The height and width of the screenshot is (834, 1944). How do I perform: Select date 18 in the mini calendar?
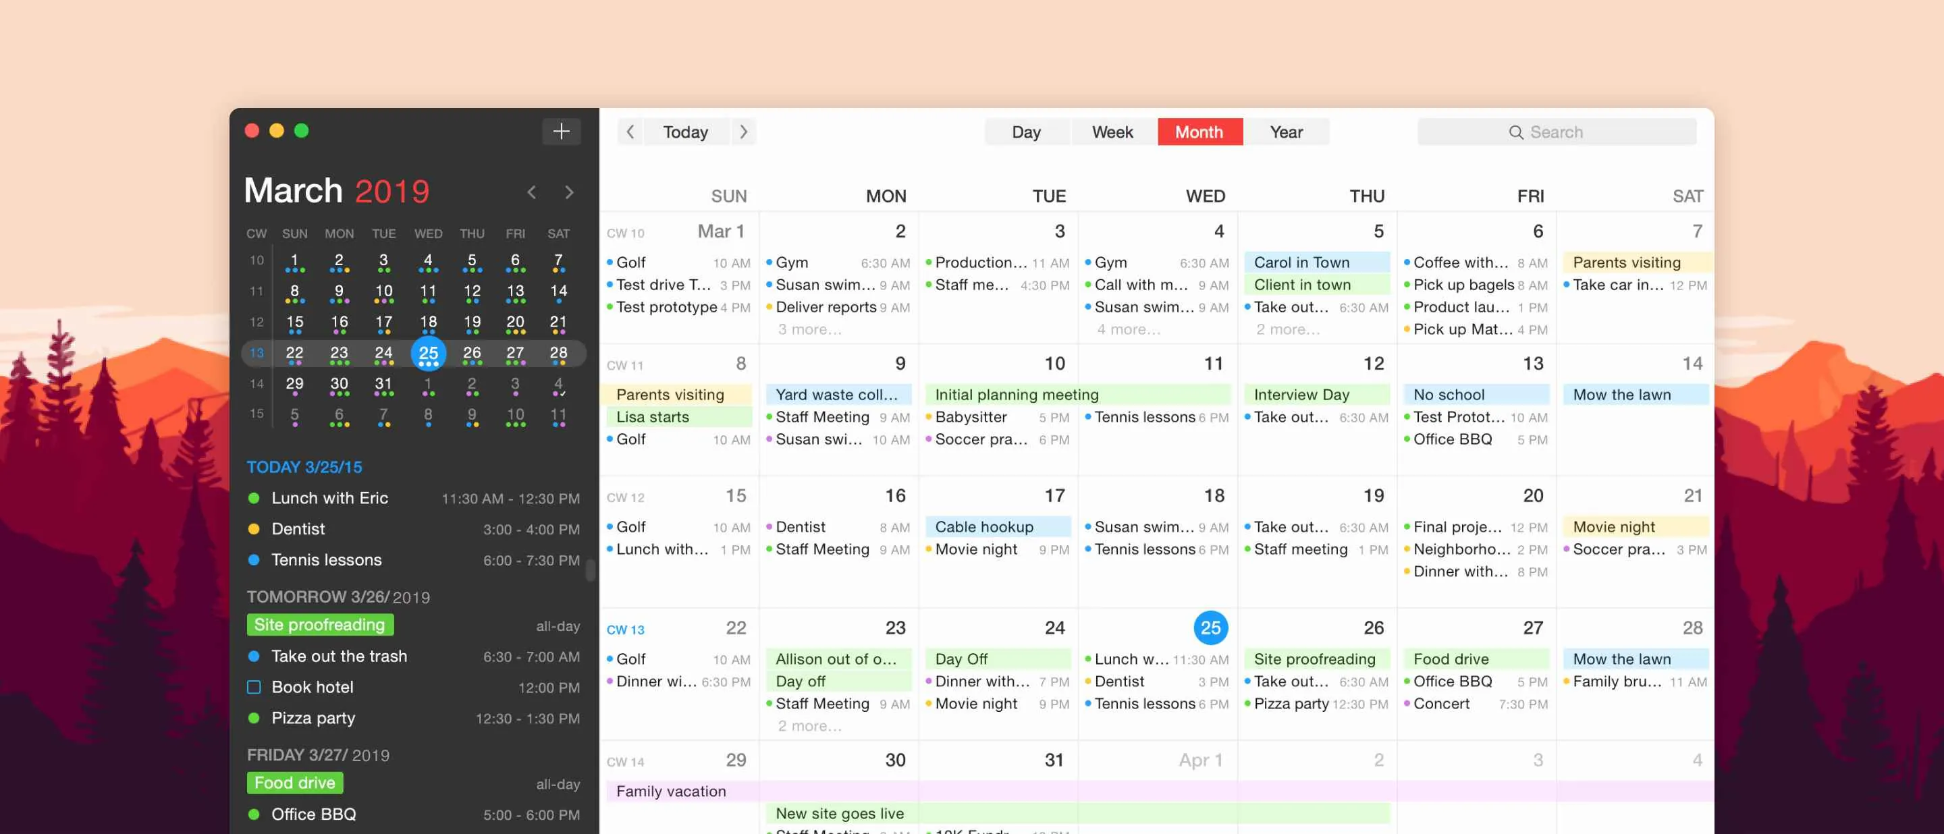coord(428,320)
